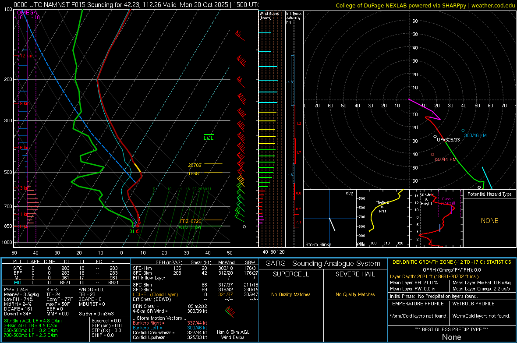Click the LowRH = 74% value
The width and height of the screenshot is (517, 343).
(x=18, y=299)
